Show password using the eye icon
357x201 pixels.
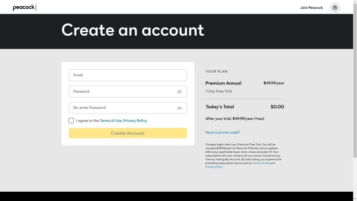(179, 92)
